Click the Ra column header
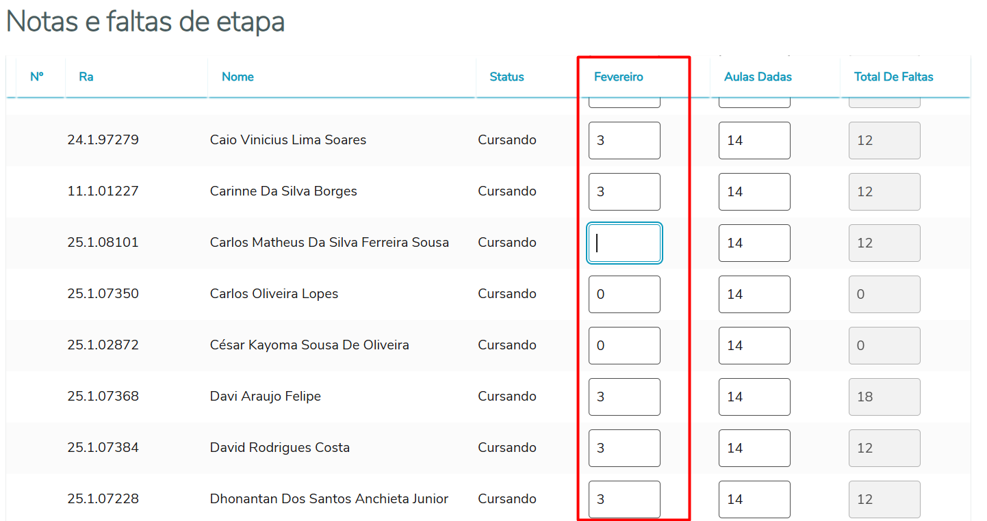 [x=86, y=77]
